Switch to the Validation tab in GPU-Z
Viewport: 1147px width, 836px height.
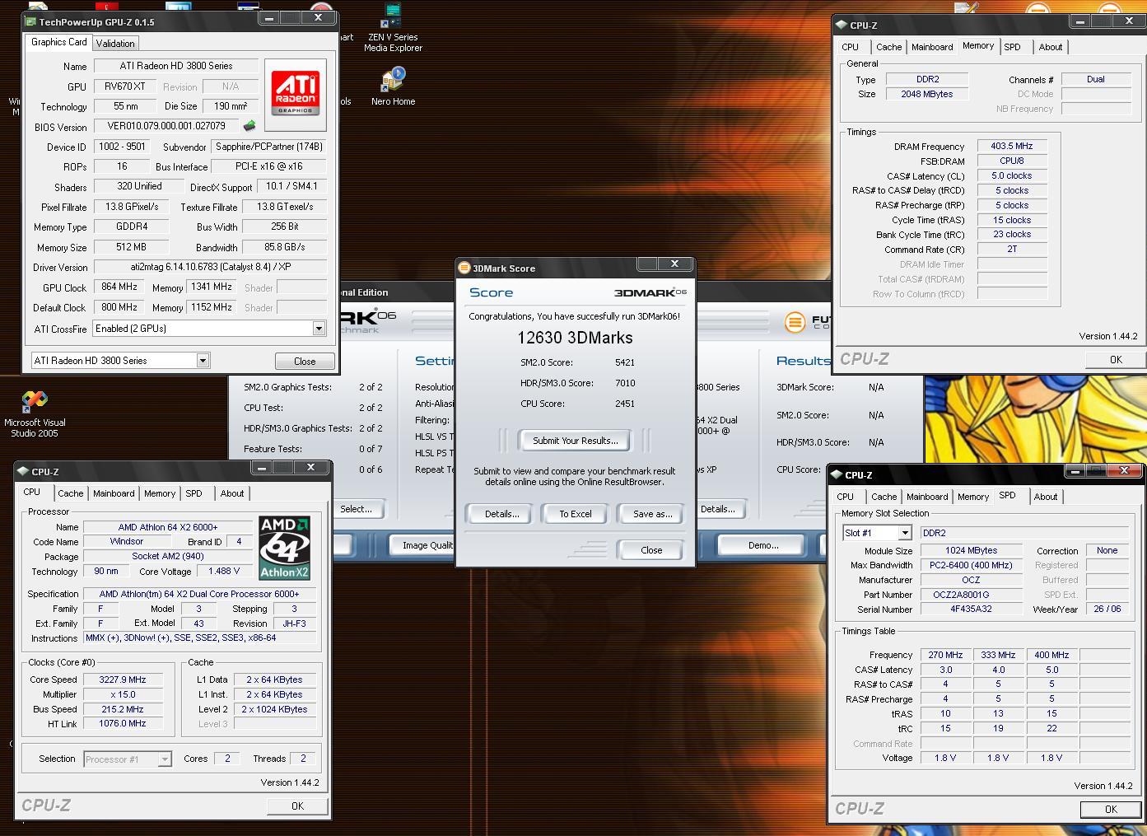point(115,44)
